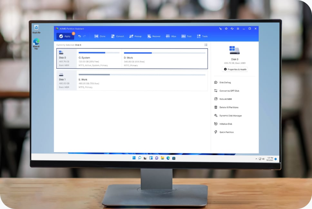Open the Test toolbar option
The height and width of the screenshot is (209, 312).
[x=186, y=36]
